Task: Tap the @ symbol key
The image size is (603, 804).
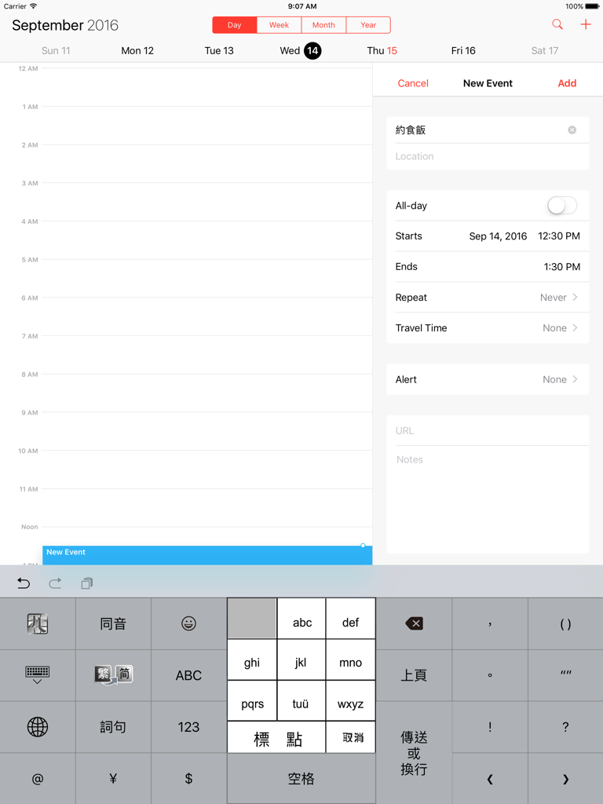Action: point(38,779)
